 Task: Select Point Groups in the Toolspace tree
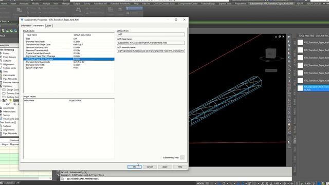(9, 57)
